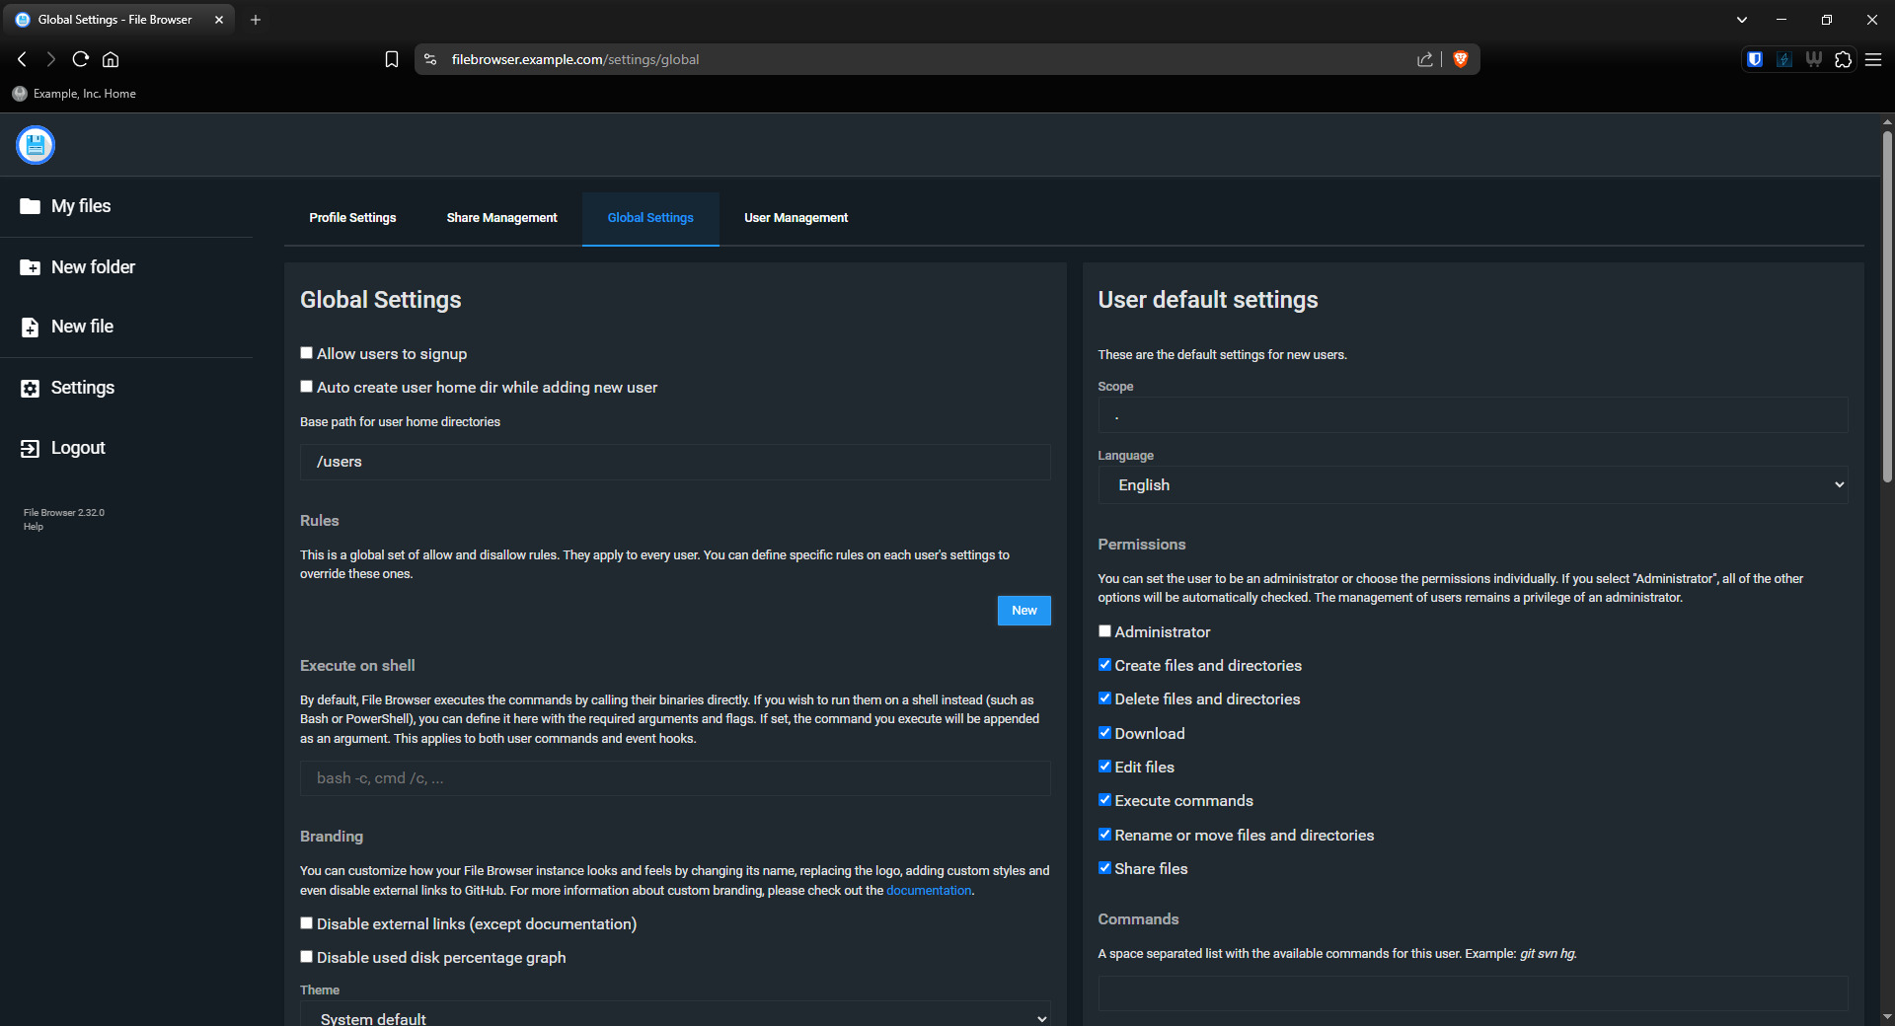
Task: Uncheck Execute commands permission
Action: pos(1104,800)
